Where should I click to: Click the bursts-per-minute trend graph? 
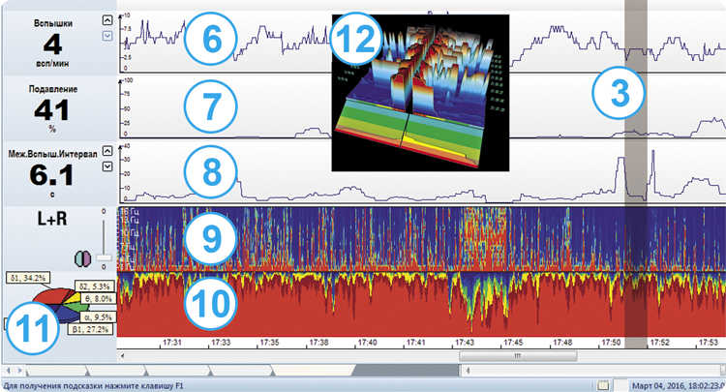(422, 42)
